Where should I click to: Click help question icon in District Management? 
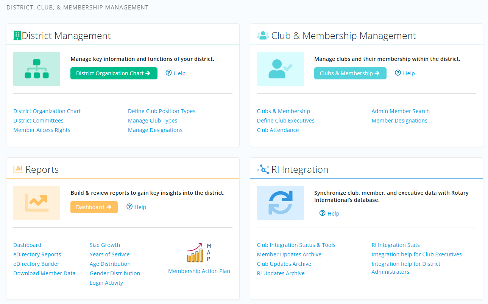tap(169, 73)
